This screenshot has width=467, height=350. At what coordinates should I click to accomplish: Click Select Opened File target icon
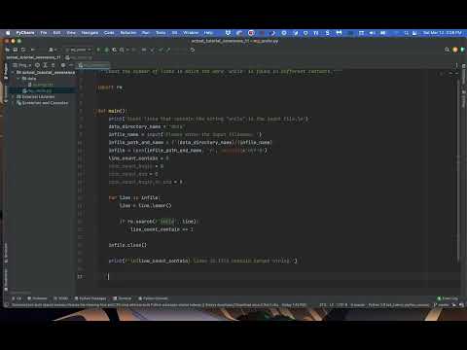(x=37, y=65)
